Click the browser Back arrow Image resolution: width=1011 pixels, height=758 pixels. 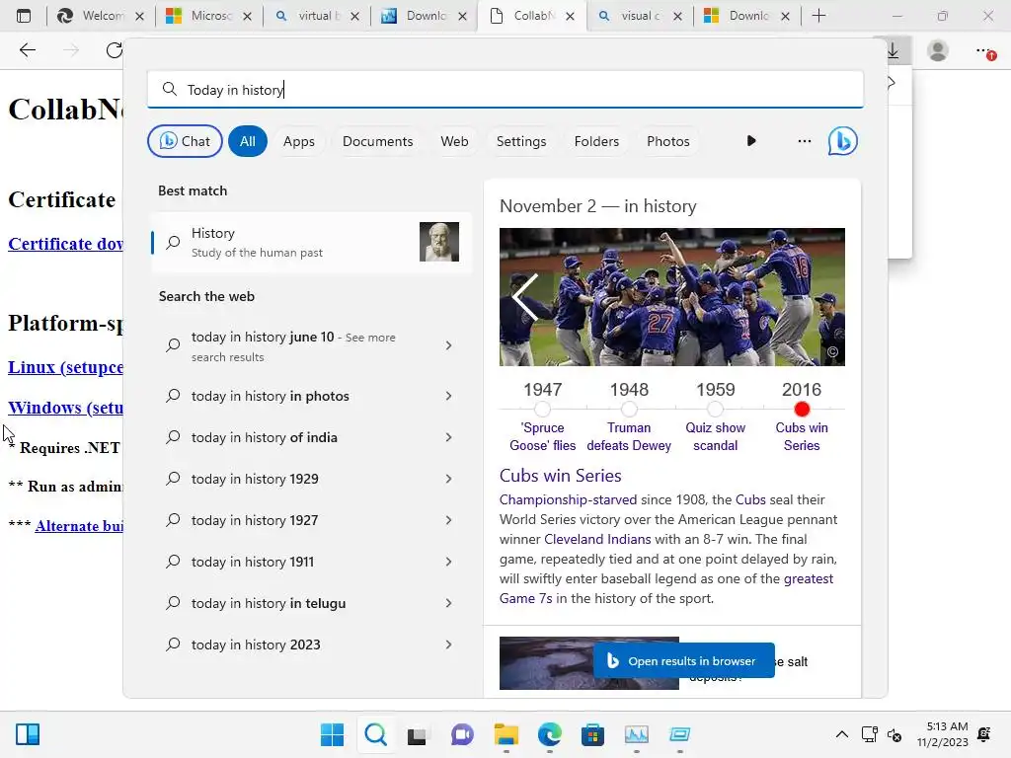(28, 50)
